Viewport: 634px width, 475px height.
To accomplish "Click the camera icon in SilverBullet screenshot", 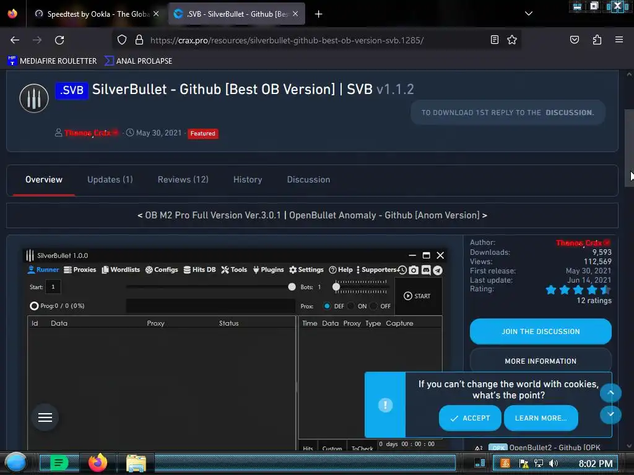I will point(413,270).
